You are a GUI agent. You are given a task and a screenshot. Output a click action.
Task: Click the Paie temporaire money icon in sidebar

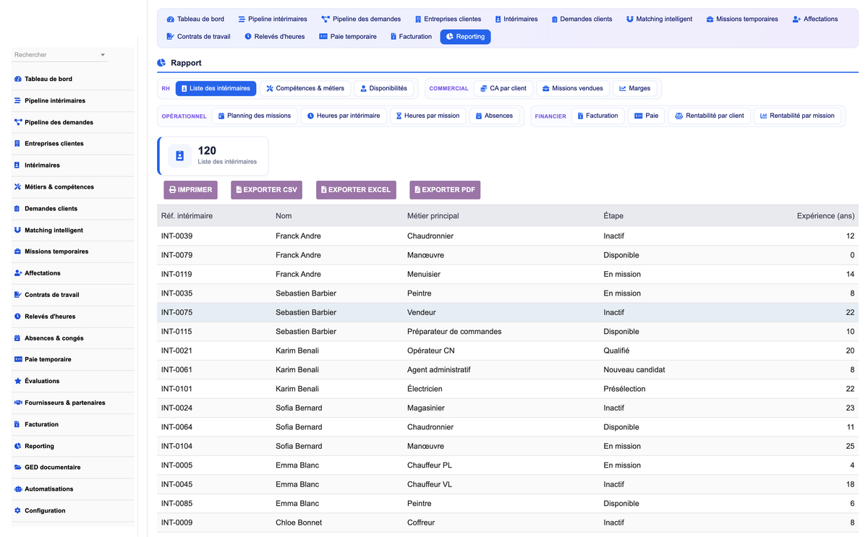18,359
